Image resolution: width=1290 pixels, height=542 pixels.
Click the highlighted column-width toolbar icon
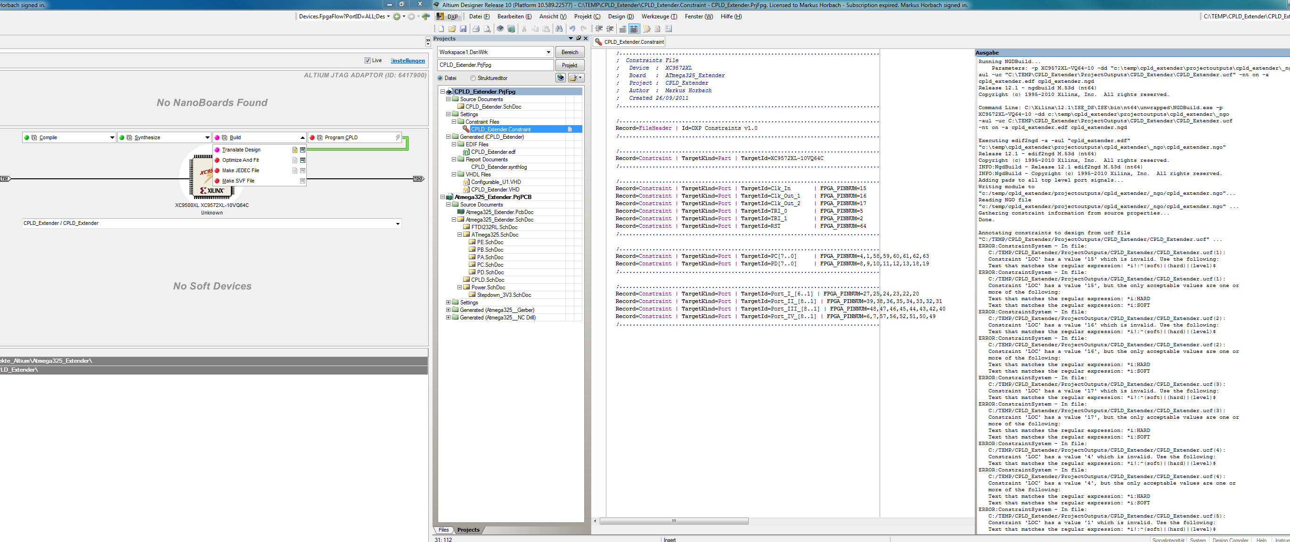coord(634,29)
